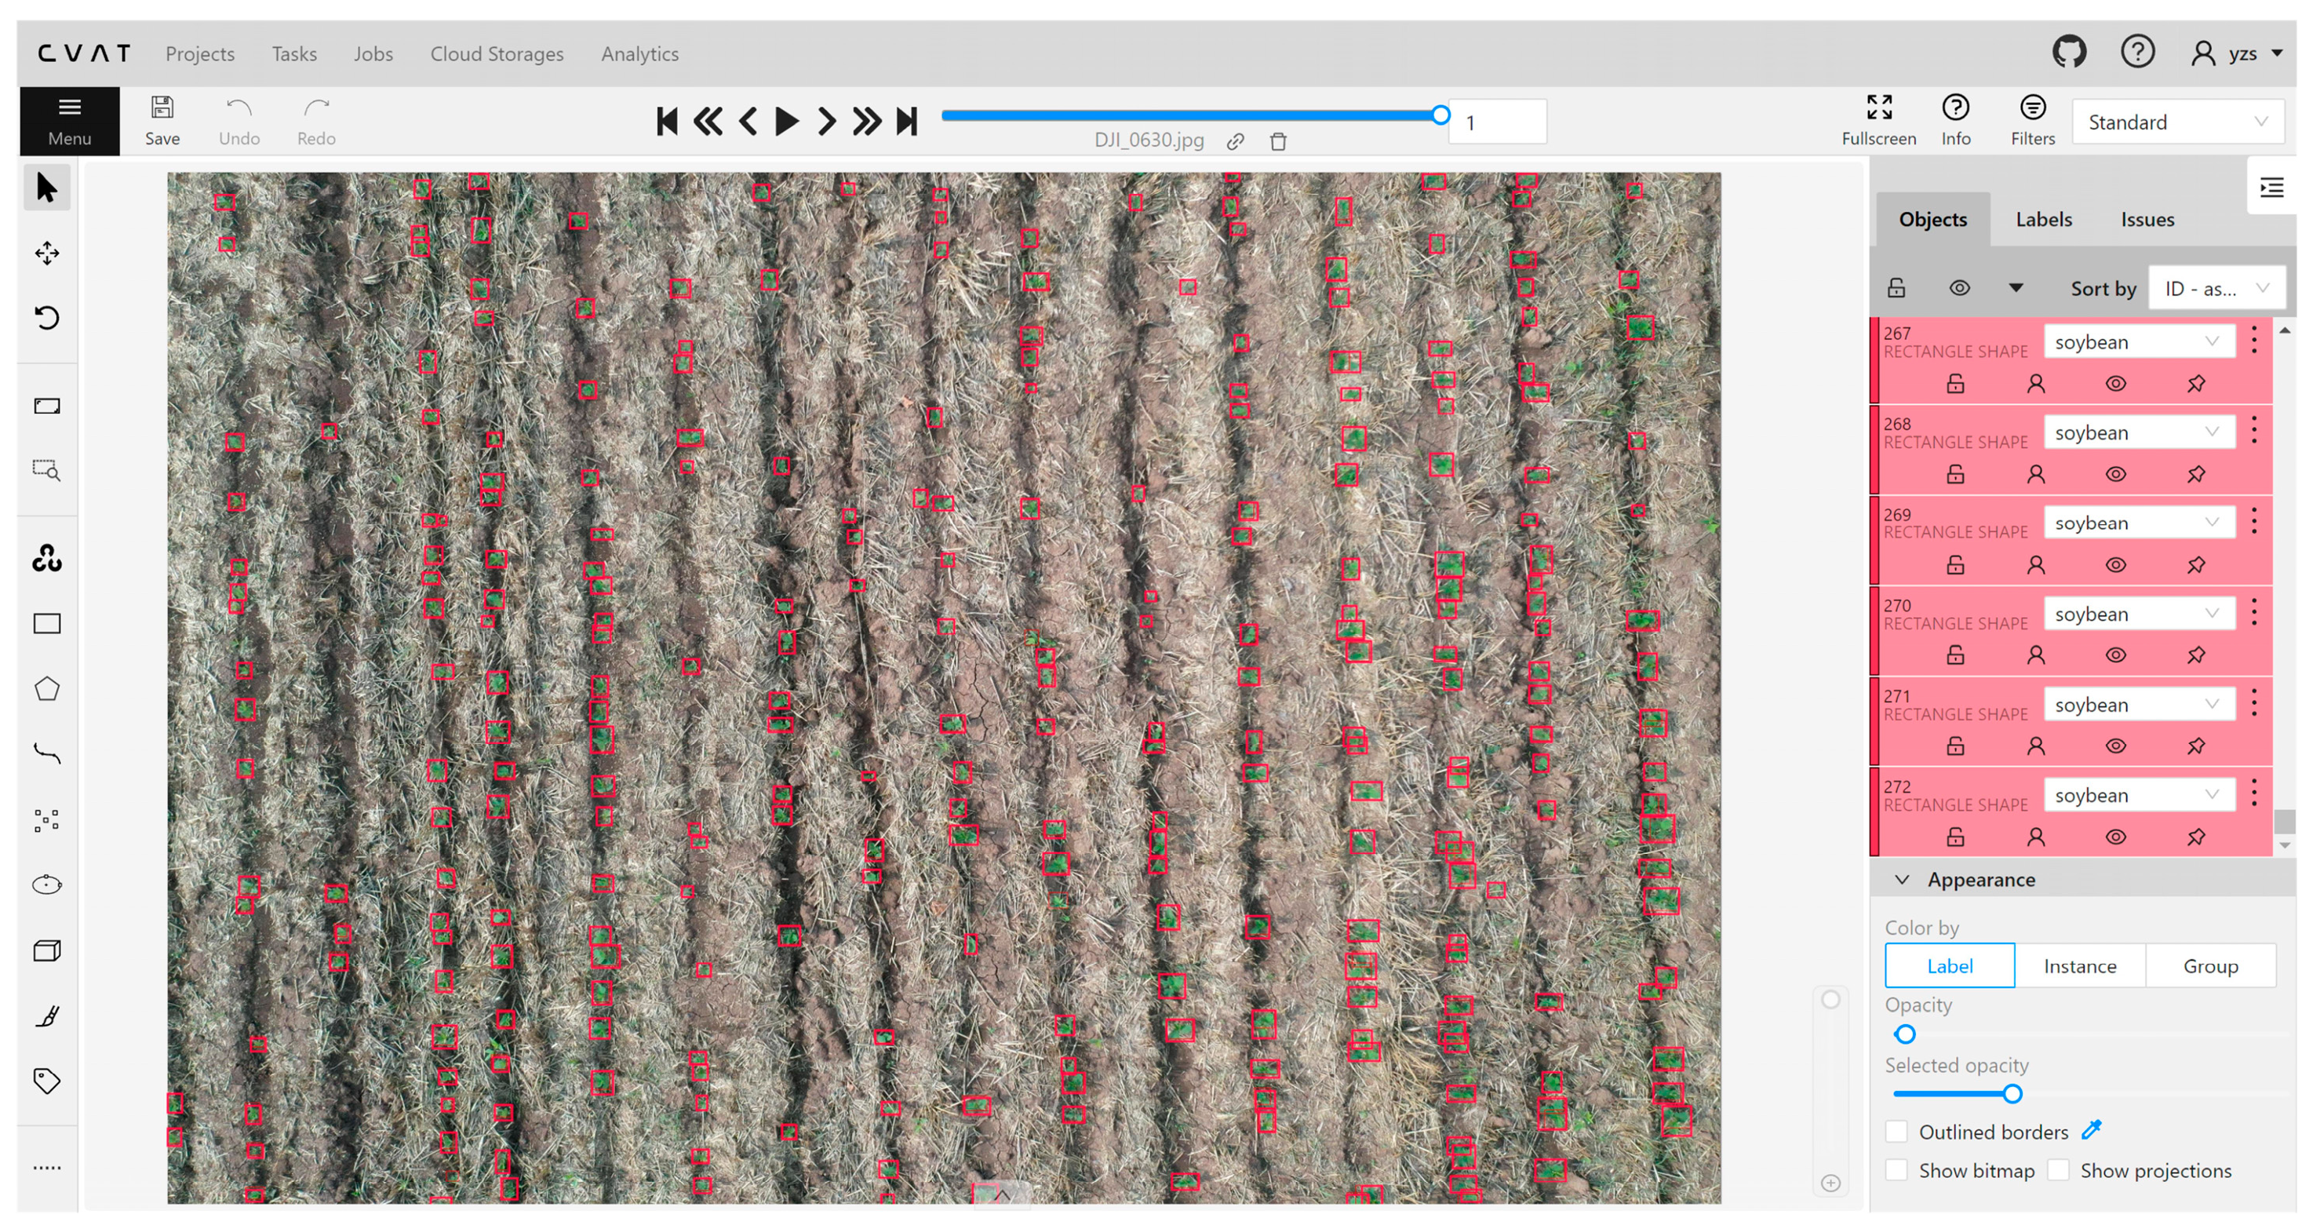The image size is (2320, 1229).
Task: Click the Selected opacity slider handle
Action: (2012, 1094)
